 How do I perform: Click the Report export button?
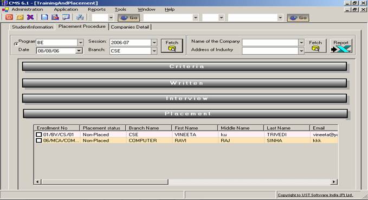coord(341,46)
